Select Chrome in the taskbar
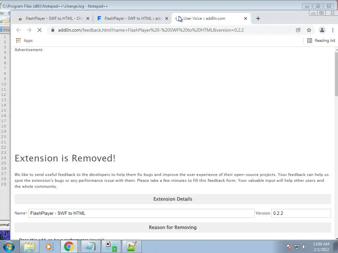Viewport: 338px width, 253px height. coord(69,246)
